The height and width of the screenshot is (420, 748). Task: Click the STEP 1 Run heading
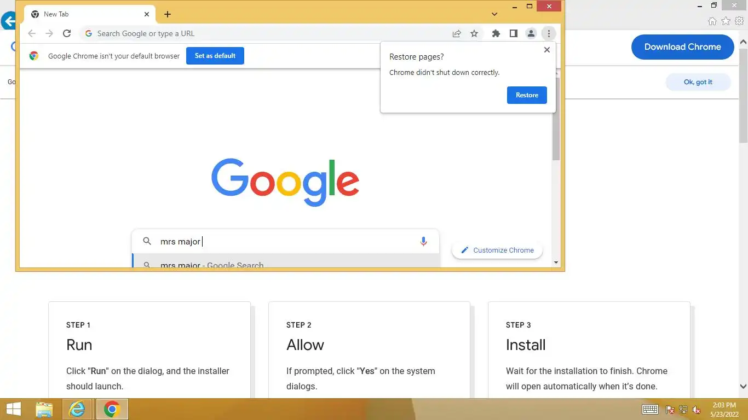coord(79,345)
